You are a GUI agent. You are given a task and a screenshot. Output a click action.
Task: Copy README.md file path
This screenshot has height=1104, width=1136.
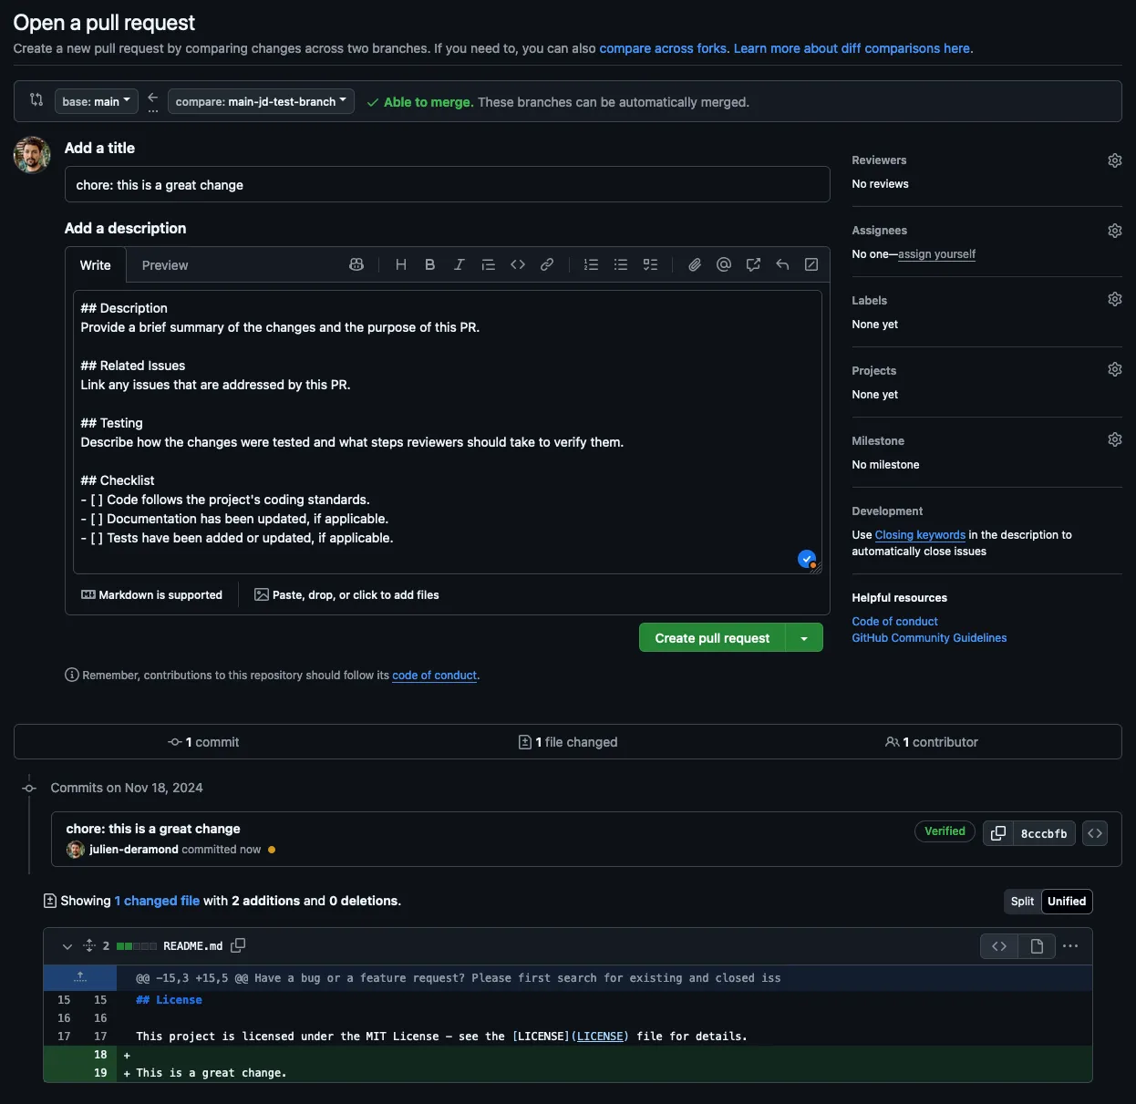(x=238, y=945)
